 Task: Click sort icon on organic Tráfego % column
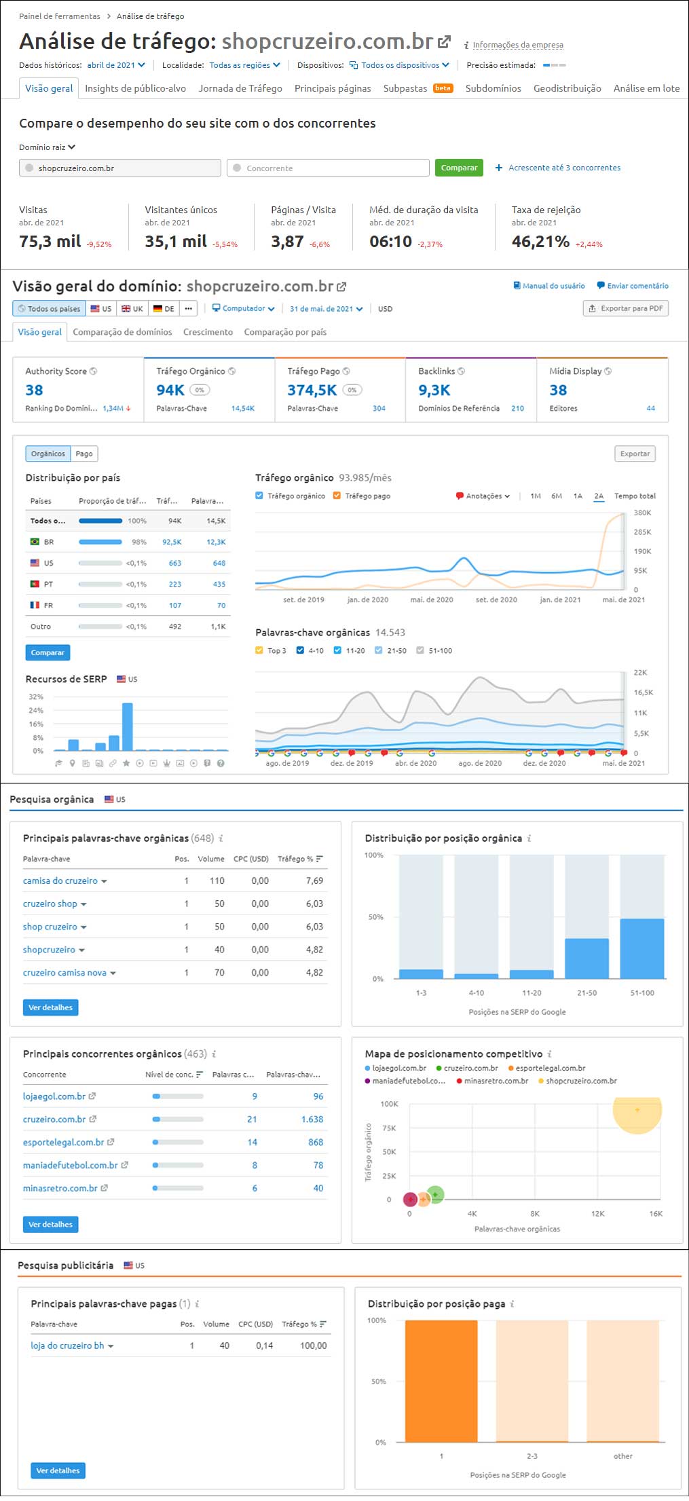click(x=320, y=859)
